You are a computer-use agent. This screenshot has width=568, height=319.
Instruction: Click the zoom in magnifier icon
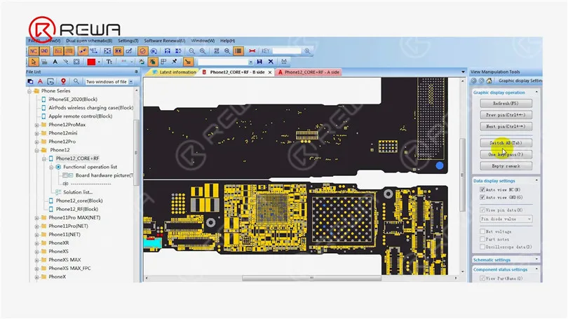pyautogui.click(x=203, y=51)
